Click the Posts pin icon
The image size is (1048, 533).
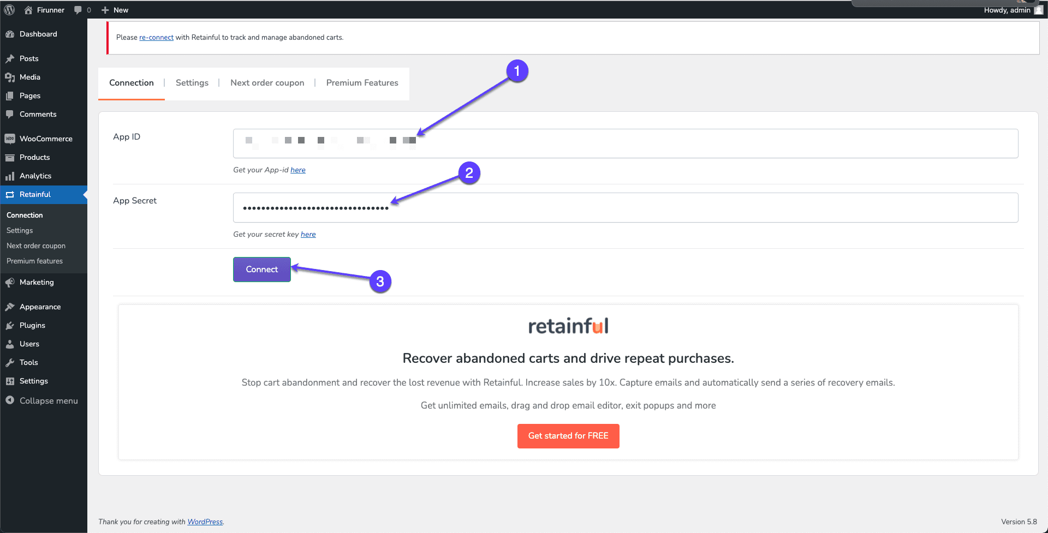10,58
